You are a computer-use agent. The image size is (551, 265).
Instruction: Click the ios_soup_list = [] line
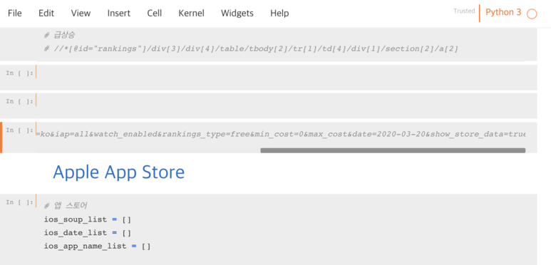pyautogui.click(x=88, y=219)
